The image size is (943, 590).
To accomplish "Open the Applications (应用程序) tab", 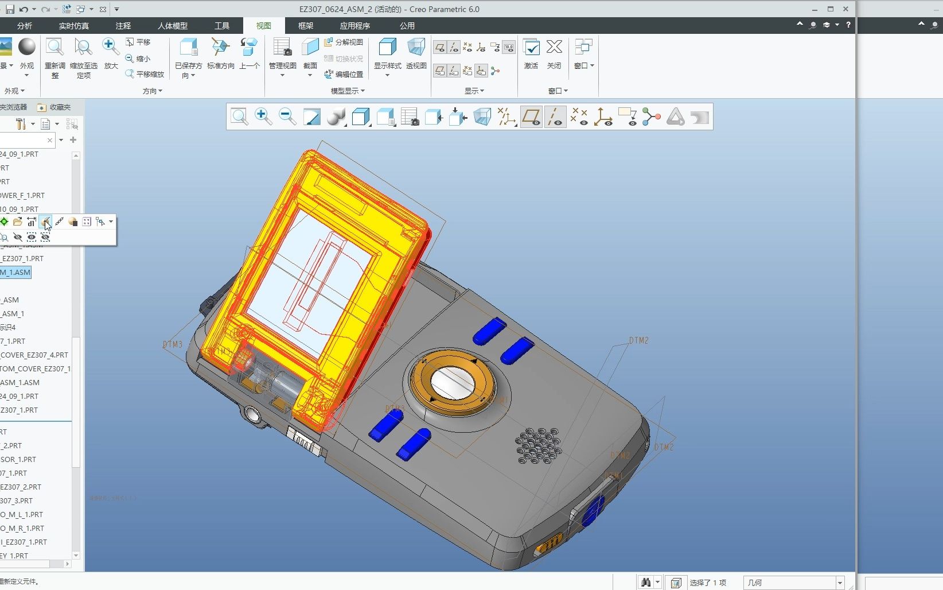I will pos(355,26).
